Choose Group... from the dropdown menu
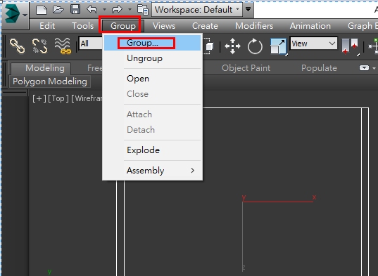The height and width of the screenshot is (276, 378). (152, 43)
